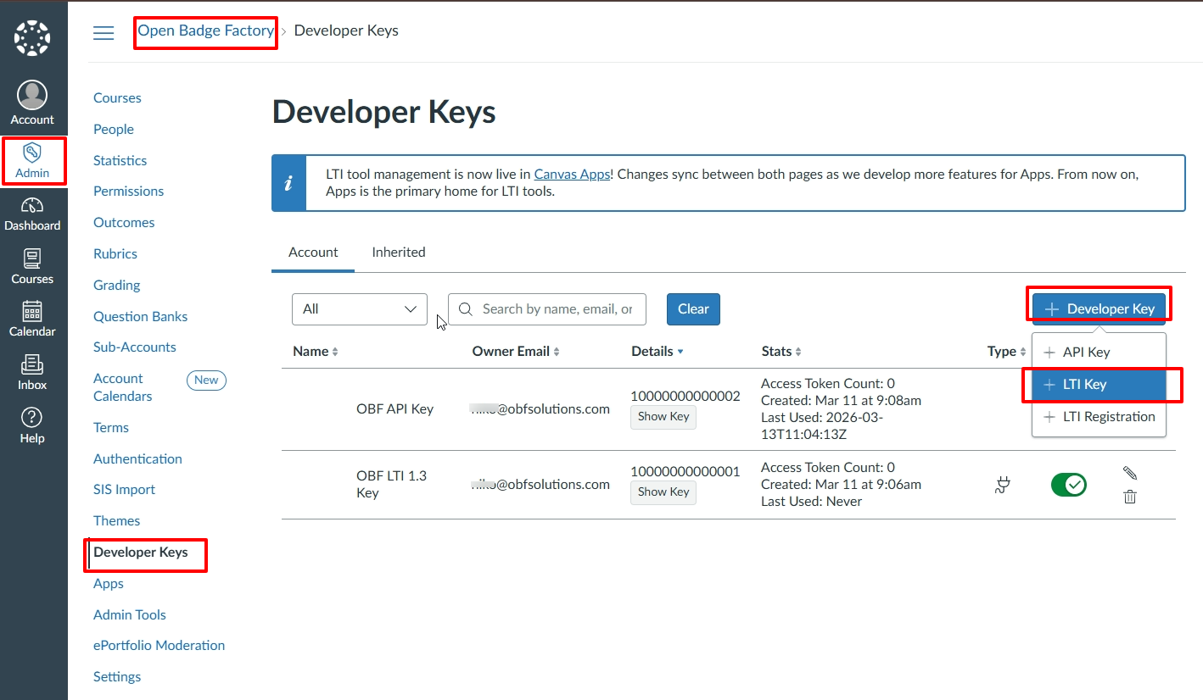
Task: Switch to the Inherited tab
Action: (x=399, y=253)
